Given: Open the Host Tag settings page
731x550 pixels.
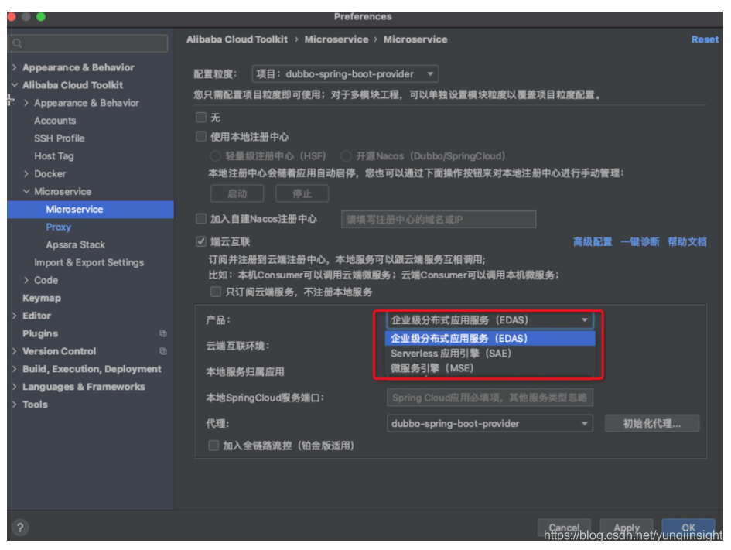Looking at the screenshot, I should pos(54,156).
